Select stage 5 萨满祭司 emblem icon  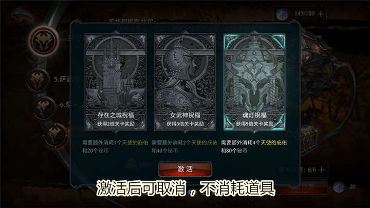click(38, 80)
